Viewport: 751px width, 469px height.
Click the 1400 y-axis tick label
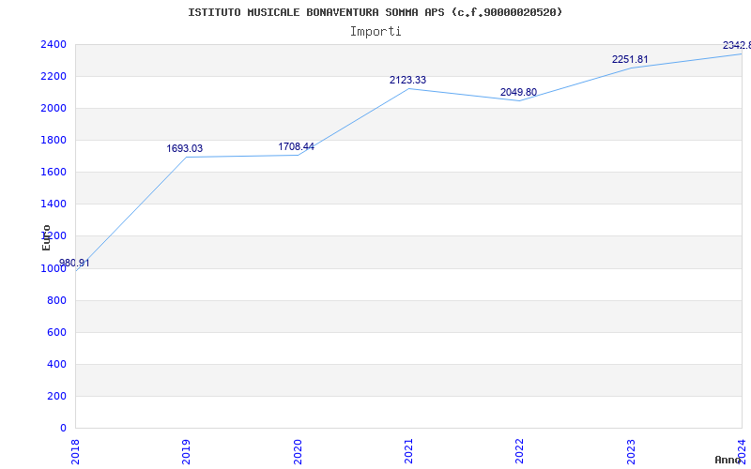pyautogui.click(x=54, y=204)
